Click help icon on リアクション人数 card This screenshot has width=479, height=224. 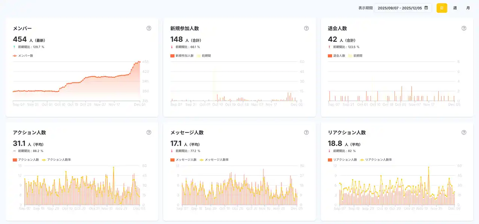pyautogui.click(x=464, y=133)
